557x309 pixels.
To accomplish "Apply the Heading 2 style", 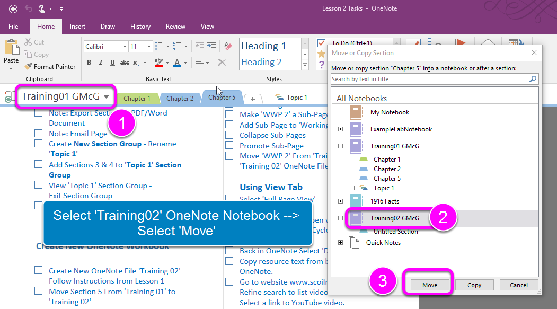I will 261,62.
